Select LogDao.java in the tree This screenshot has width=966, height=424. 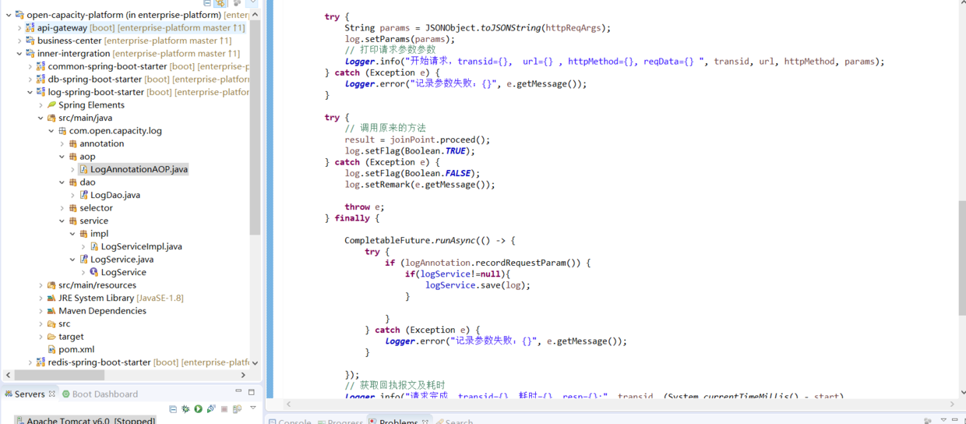(x=115, y=195)
